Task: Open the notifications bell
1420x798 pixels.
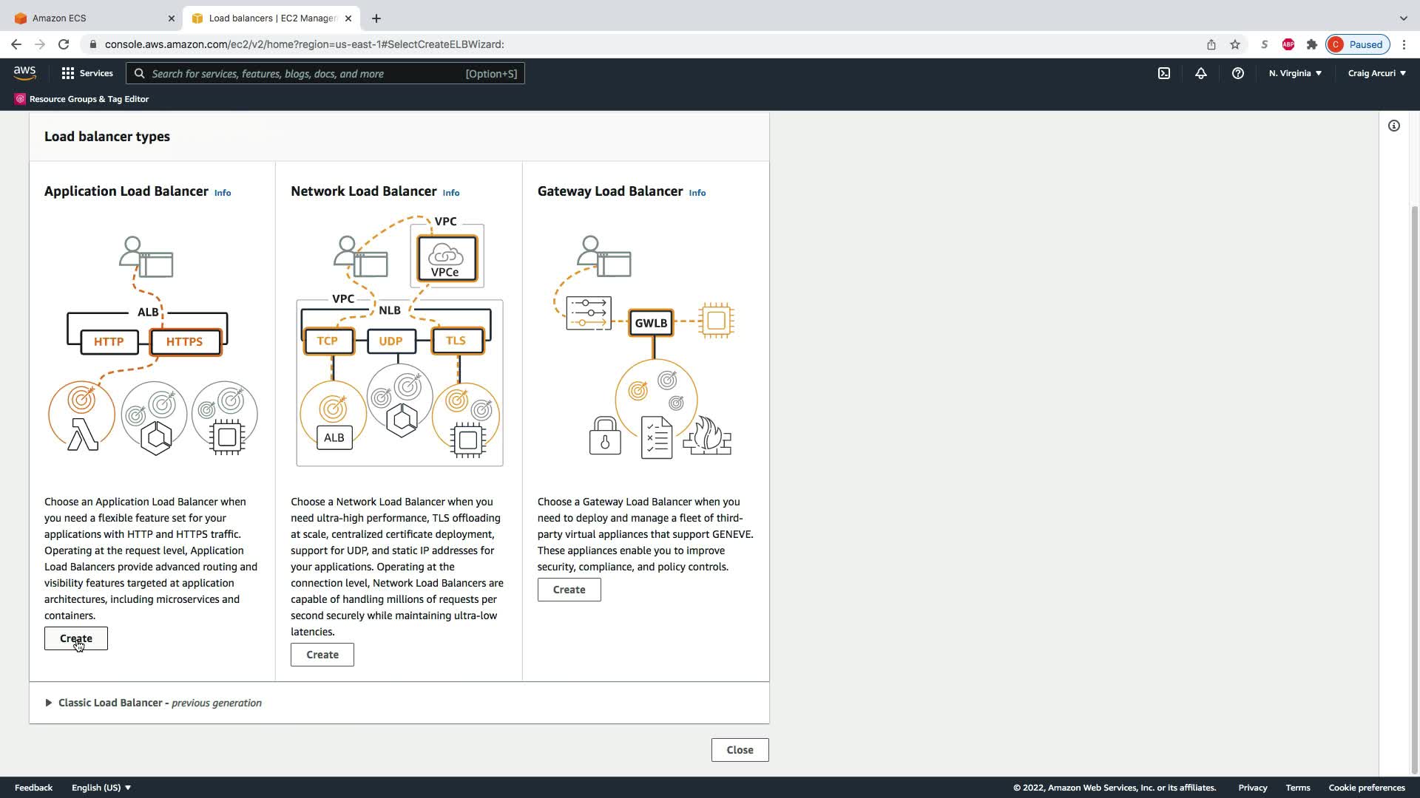Action: tap(1201, 73)
